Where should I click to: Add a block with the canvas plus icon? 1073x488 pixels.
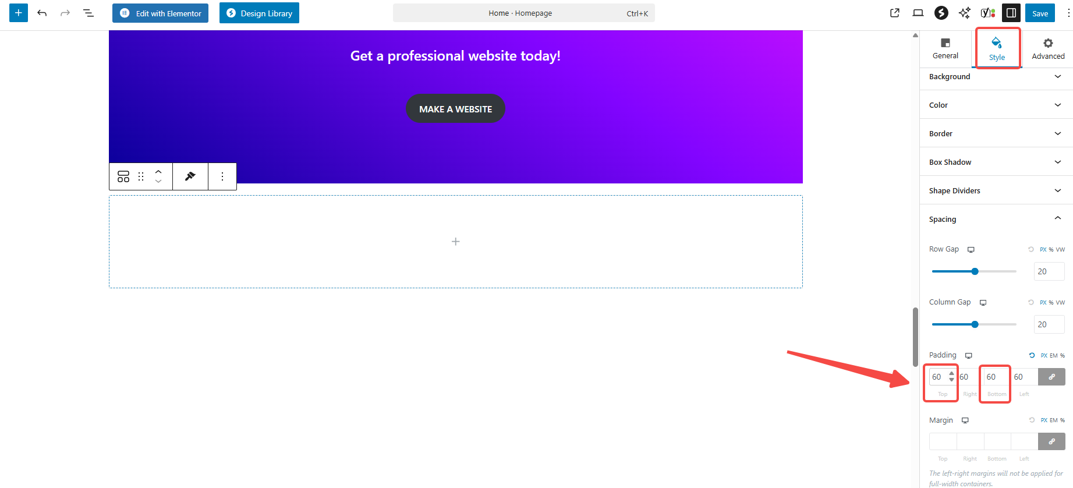pyautogui.click(x=456, y=242)
